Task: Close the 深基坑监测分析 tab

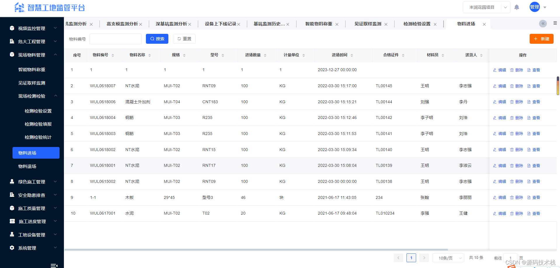Action: pyautogui.click(x=190, y=24)
